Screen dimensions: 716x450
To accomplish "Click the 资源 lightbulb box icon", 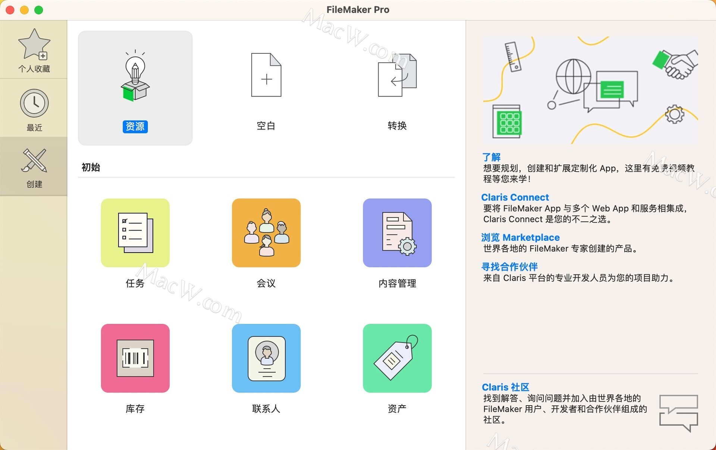I will coord(135,76).
